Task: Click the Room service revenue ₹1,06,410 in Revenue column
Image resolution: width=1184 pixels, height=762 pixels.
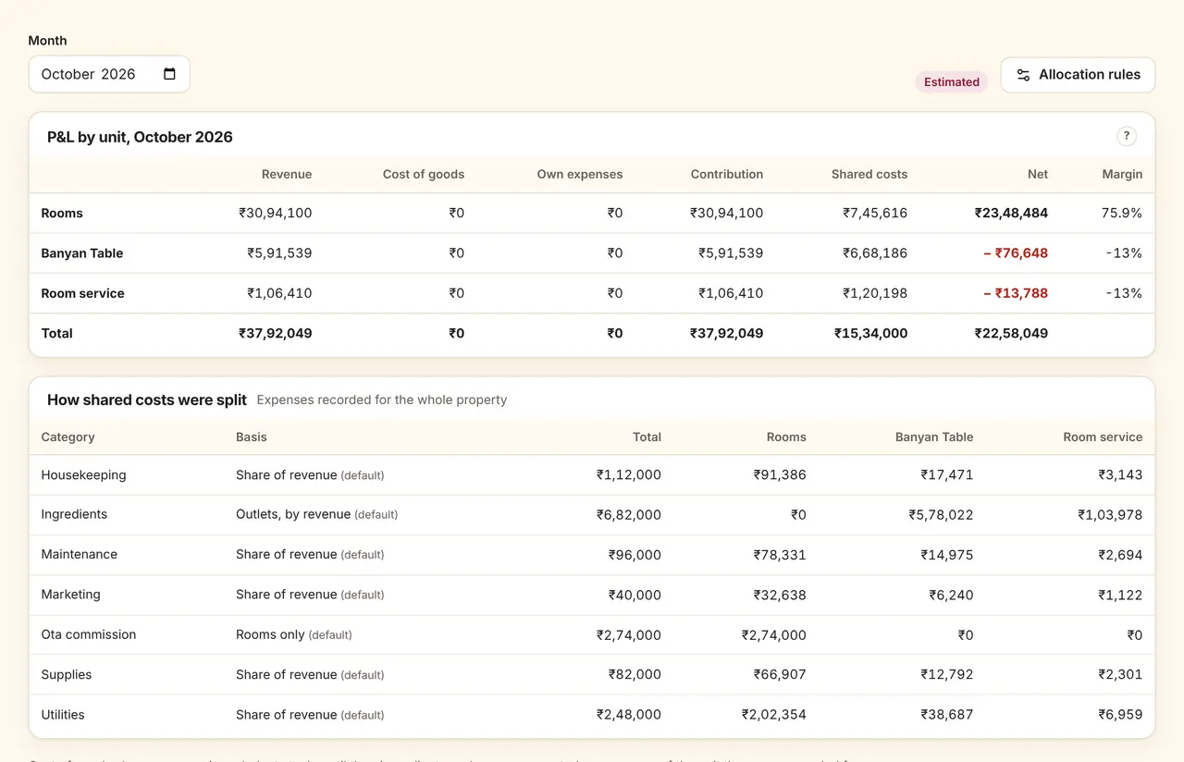Action: pyautogui.click(x=279, y=293)
